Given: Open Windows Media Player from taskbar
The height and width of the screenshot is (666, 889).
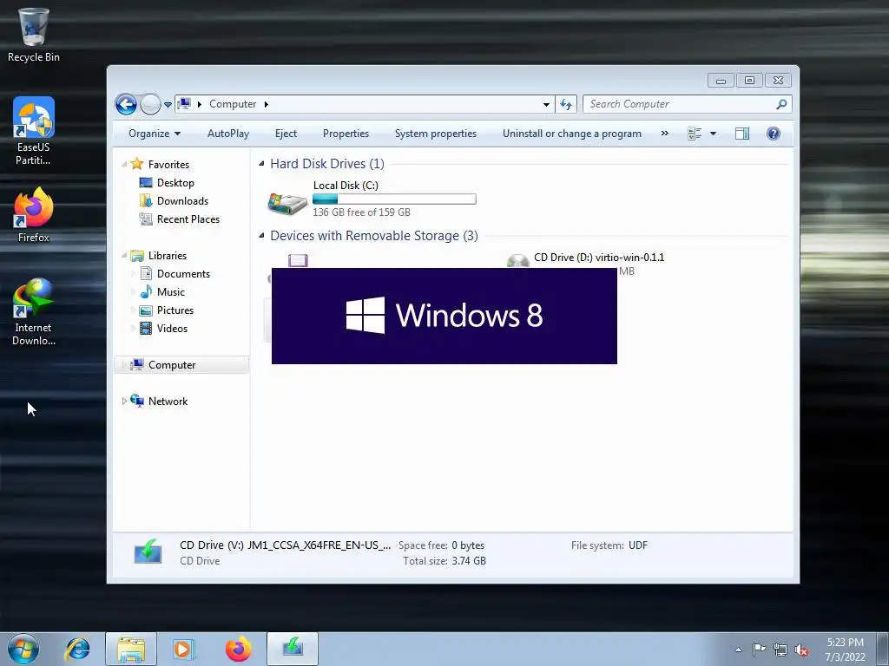Looking at the screenshot, I should [x=184, y=649].
